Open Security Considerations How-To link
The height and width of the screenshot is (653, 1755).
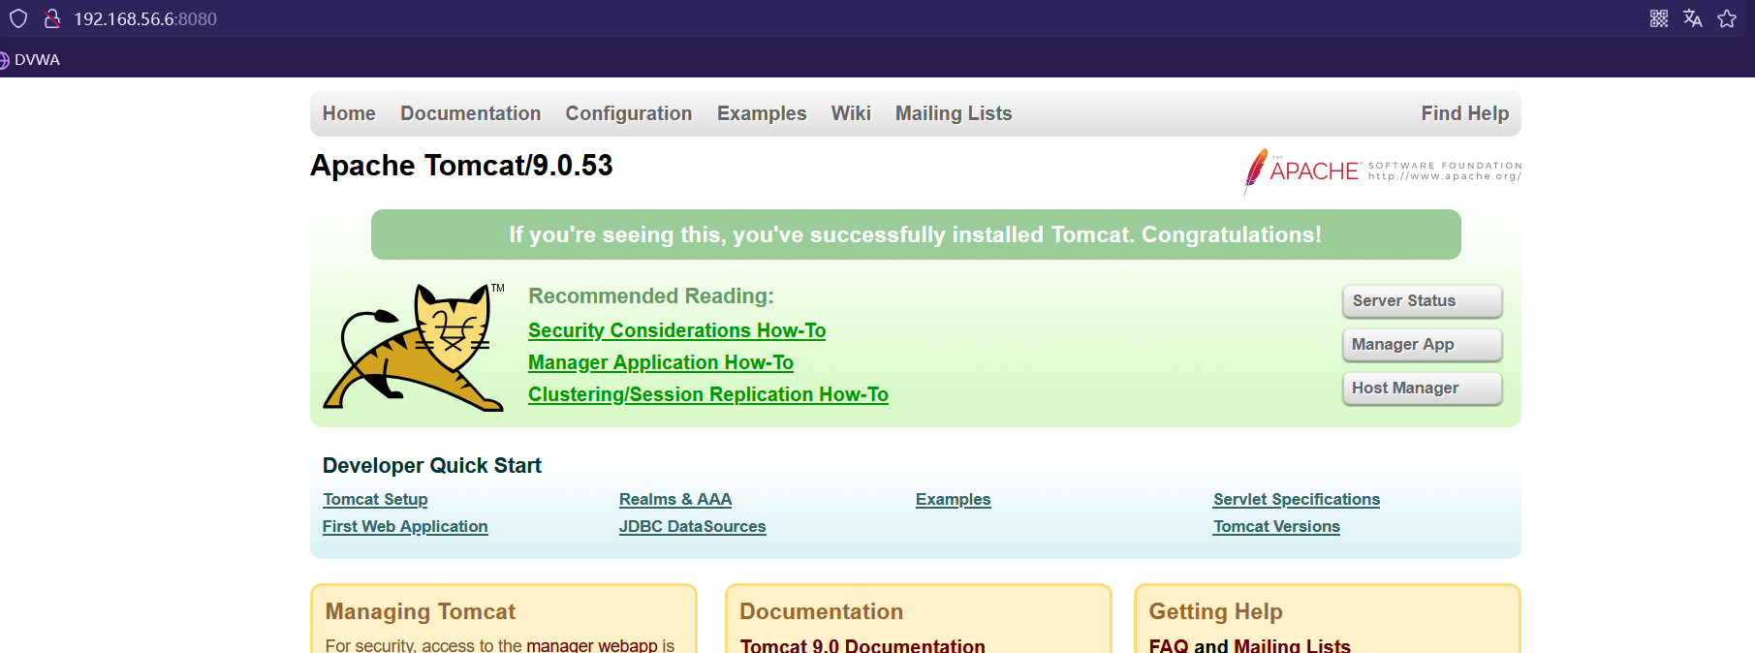[676, 330]
